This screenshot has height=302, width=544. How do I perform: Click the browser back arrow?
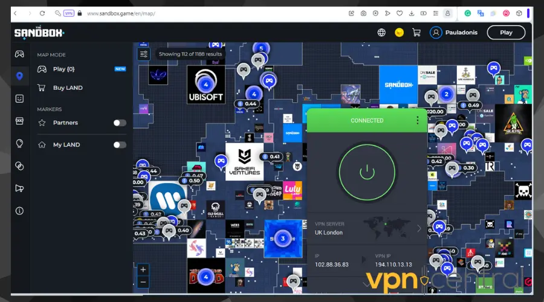point(15,13)
